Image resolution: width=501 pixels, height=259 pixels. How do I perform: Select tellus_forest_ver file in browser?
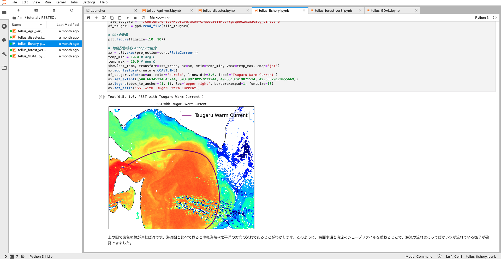[45, 50]
